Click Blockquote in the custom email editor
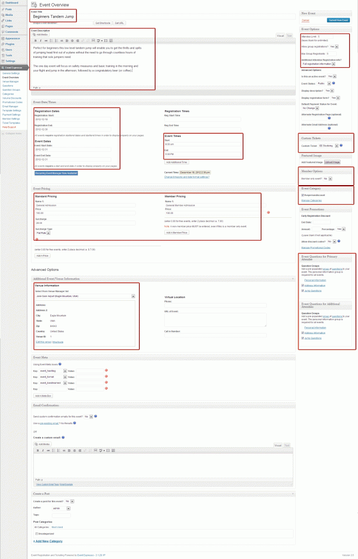This screenshot has height=559, width=358. tap(64, 450)
